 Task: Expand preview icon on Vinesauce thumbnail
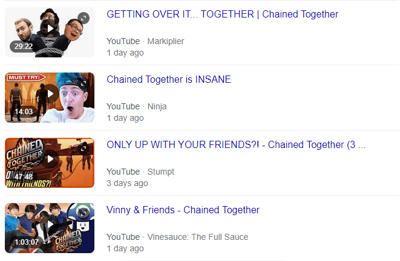pos(84,214)
